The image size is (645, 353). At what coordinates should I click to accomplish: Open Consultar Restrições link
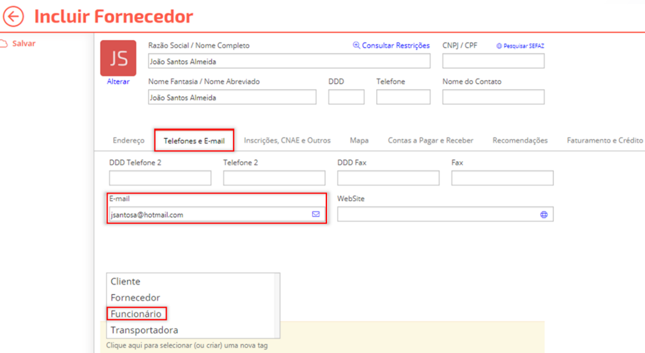[391, 45]
